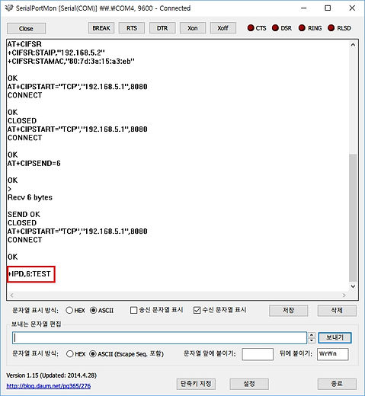The width and height of the screenshot is (365, 396).
Task: Toggle the DTR line button
Action: pos(162,28)
